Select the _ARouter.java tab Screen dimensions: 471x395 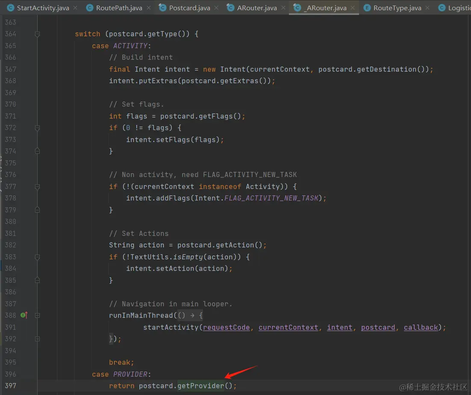point(325,8)
